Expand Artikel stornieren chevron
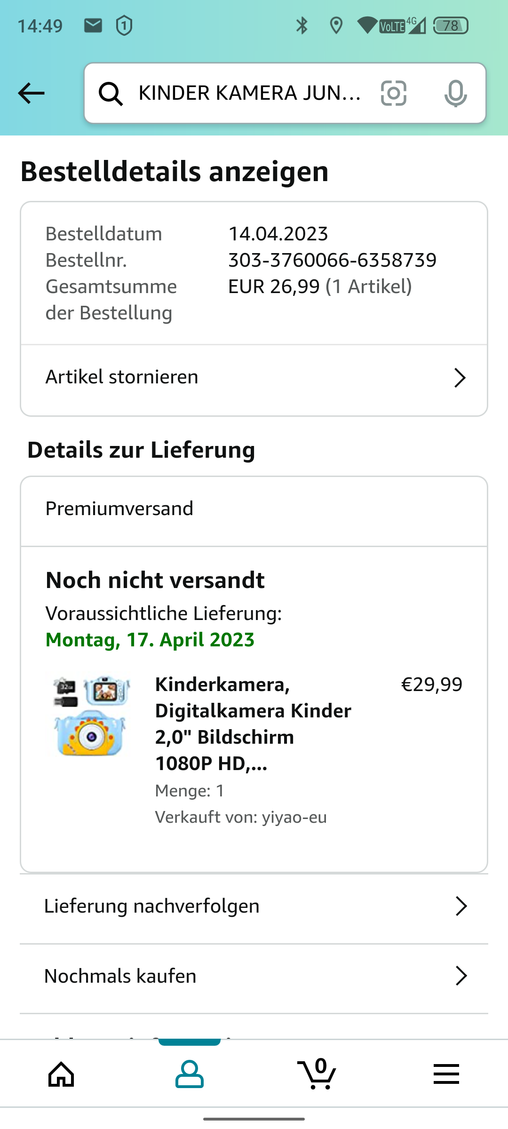This screenshot has height=1129, width=508. [460, 377]
